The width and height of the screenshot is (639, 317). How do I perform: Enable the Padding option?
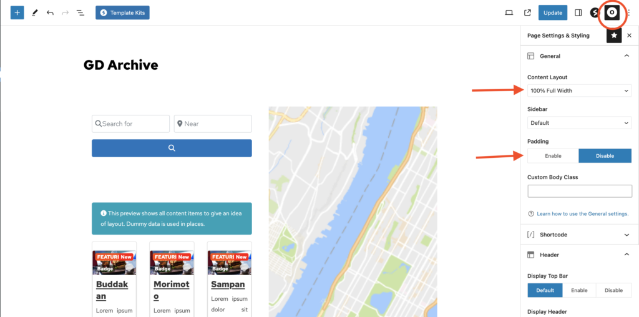tap(553, 156)
